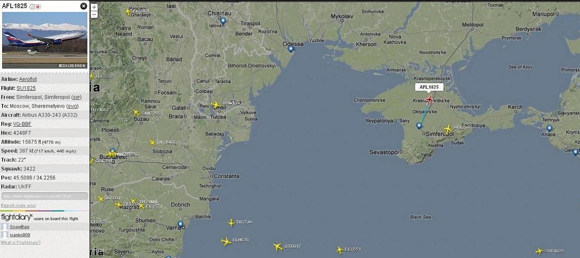Open the Aeroflot aircraft photo thumbnail
This screenshot has width=580, height=258.
(45, 40)
